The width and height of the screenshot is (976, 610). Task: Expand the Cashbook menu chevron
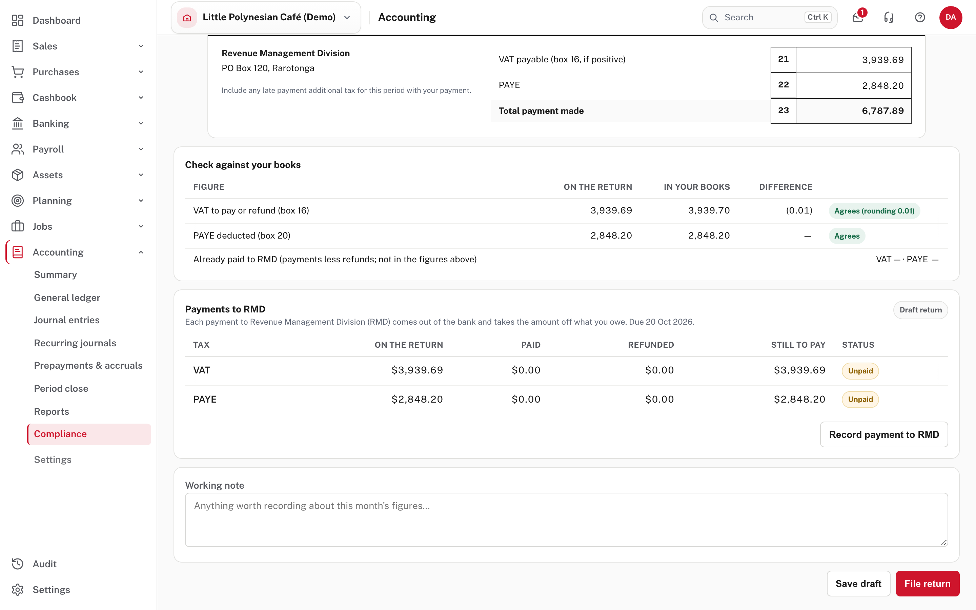coord(141,98)
